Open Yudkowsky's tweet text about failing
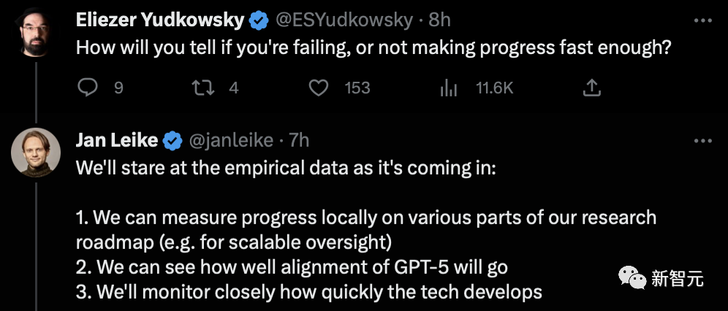Screen dimensions: 728x311 tap(374, 47)
